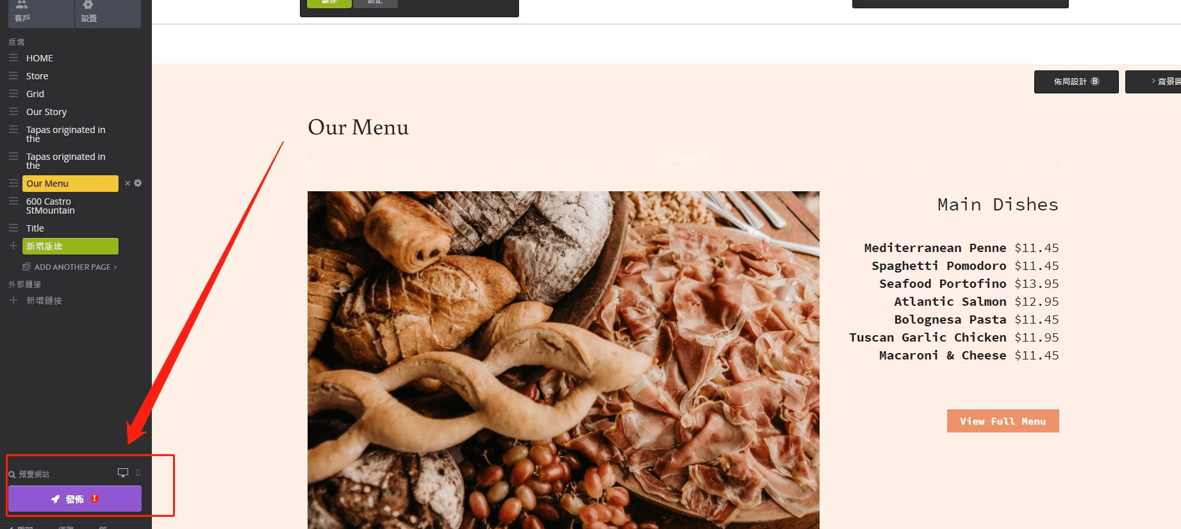Click the drag handle icon next to HOME
The width and height of the screenshot is (1181, 529).
(x=13, y=58)
